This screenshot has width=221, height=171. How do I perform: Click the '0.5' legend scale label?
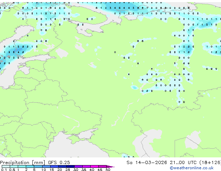click(12, 170)
